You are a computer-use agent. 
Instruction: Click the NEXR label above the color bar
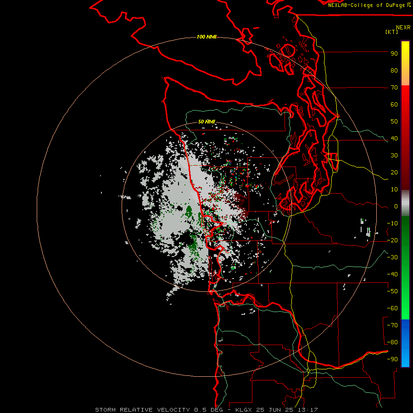click(x=403, y=28)
